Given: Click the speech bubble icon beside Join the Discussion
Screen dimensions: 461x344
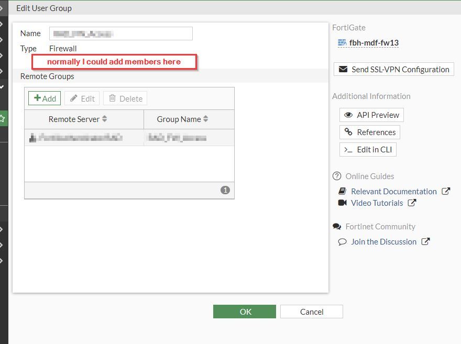Looking at the screenshot, I should [x=342, y=242].
